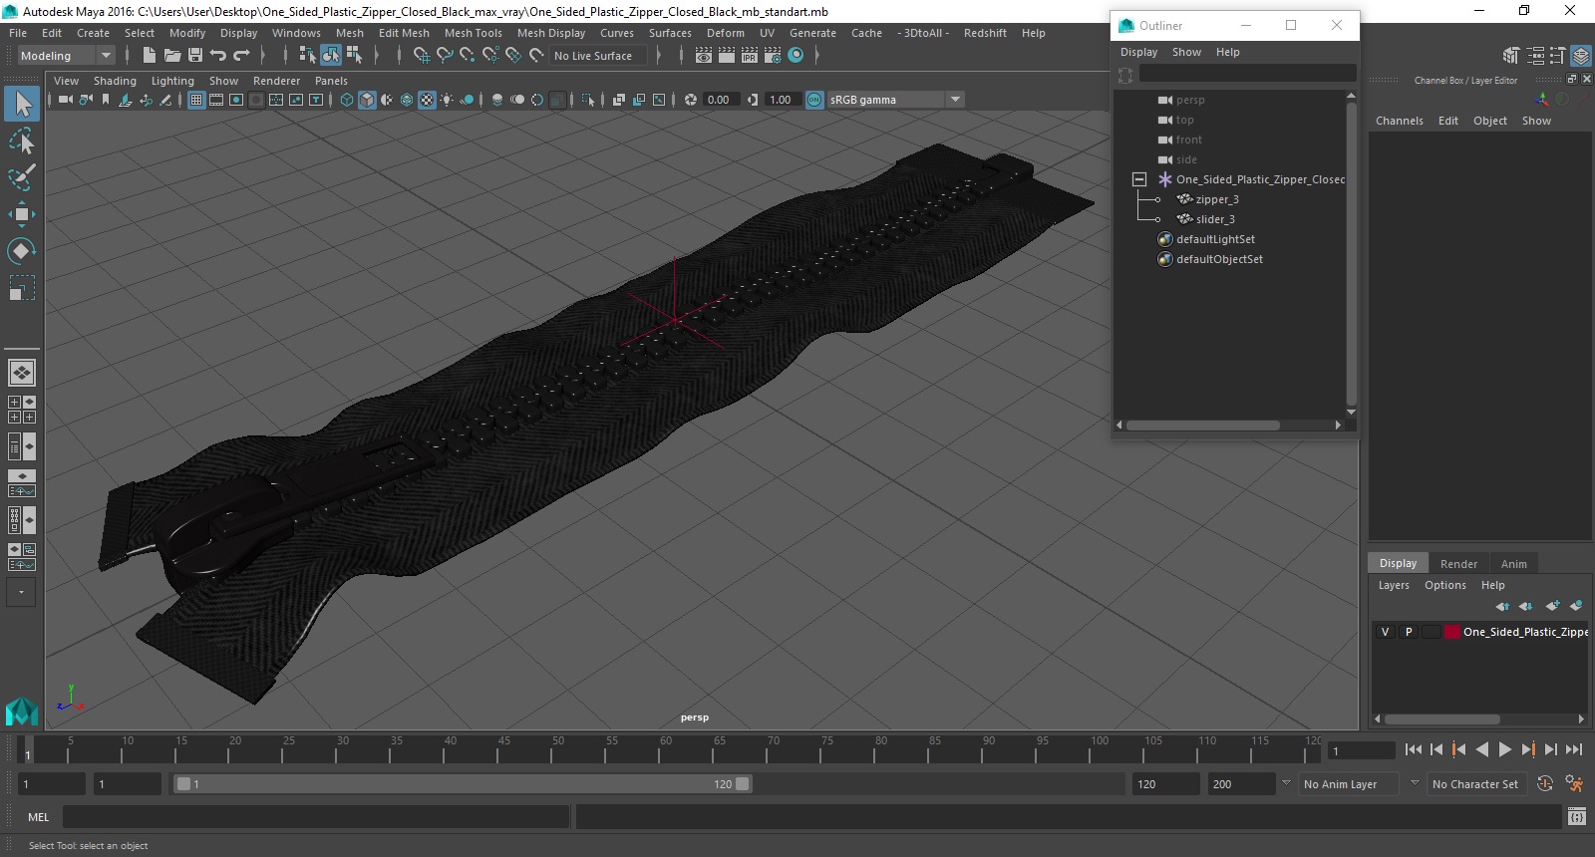Activate the Paint Selection tool

pyautogui.click(x=22, y=177)
